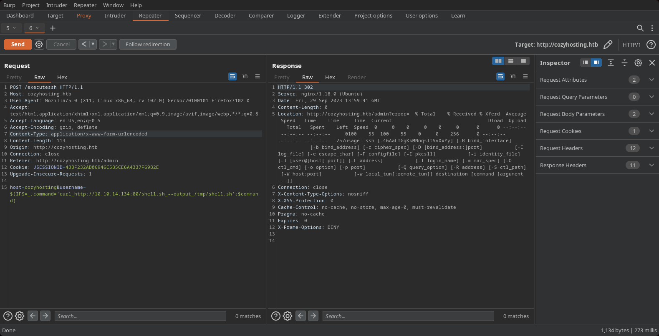The image size is (659, 336).
Task: Open the Logger tool tab
Action: 296,15
